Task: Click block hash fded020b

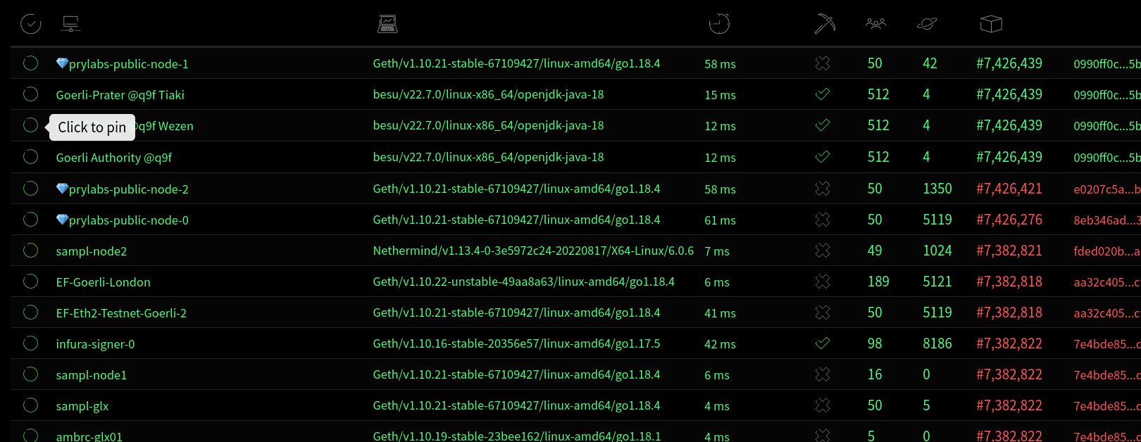Action: (1106, 251)
